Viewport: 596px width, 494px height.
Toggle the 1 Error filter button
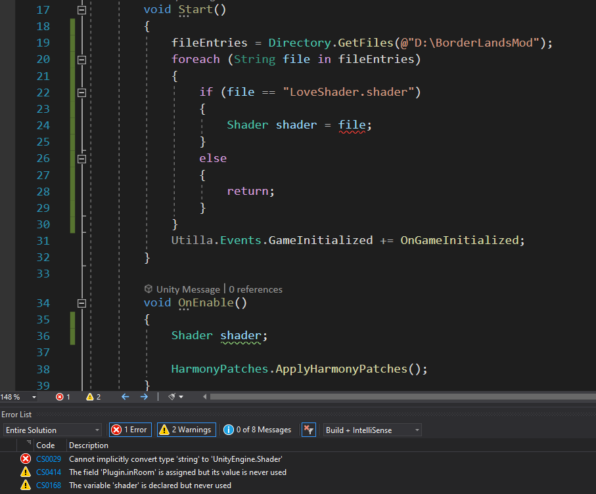click(130, 430)
